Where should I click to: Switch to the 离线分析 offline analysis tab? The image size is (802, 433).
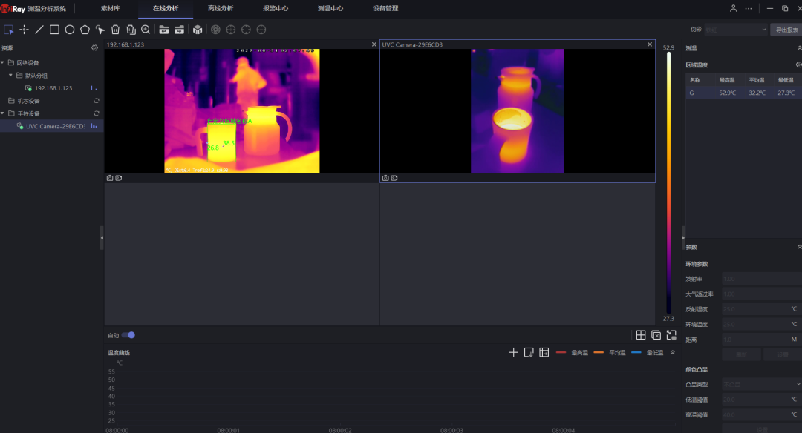(221, 8)
